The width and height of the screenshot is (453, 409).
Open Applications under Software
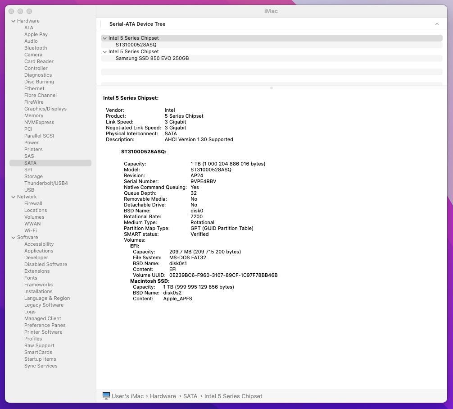[x=39, y=251]
